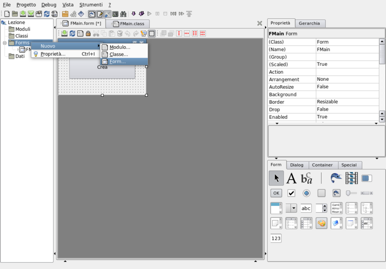Toggle the pencil-on-page button in main toolbar
Image resolution: width=386 pixels, height=269 pixels.
(100, 14)
